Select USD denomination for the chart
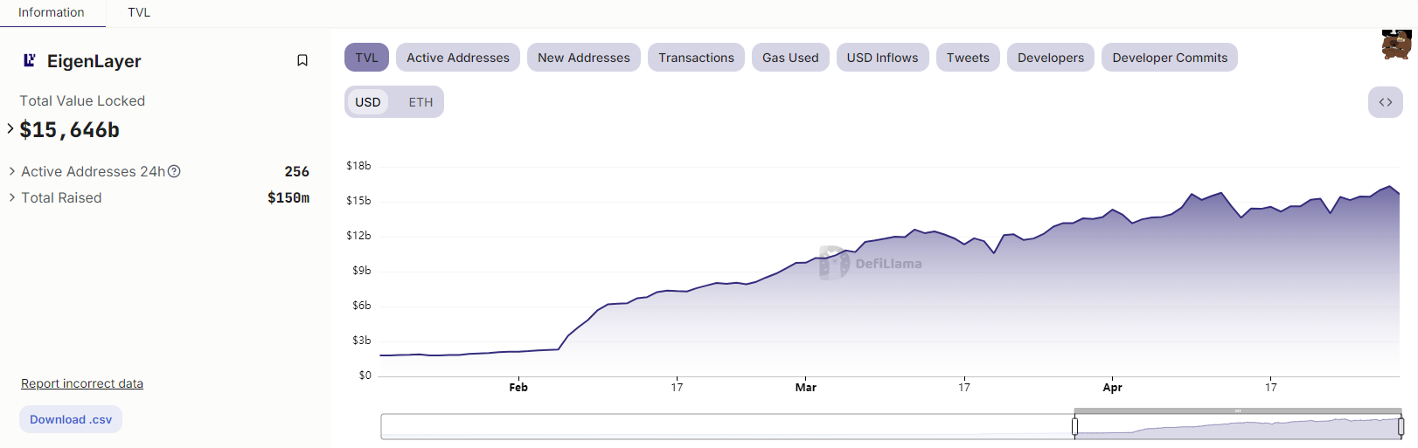1418x448 pixels. point(368,102)
